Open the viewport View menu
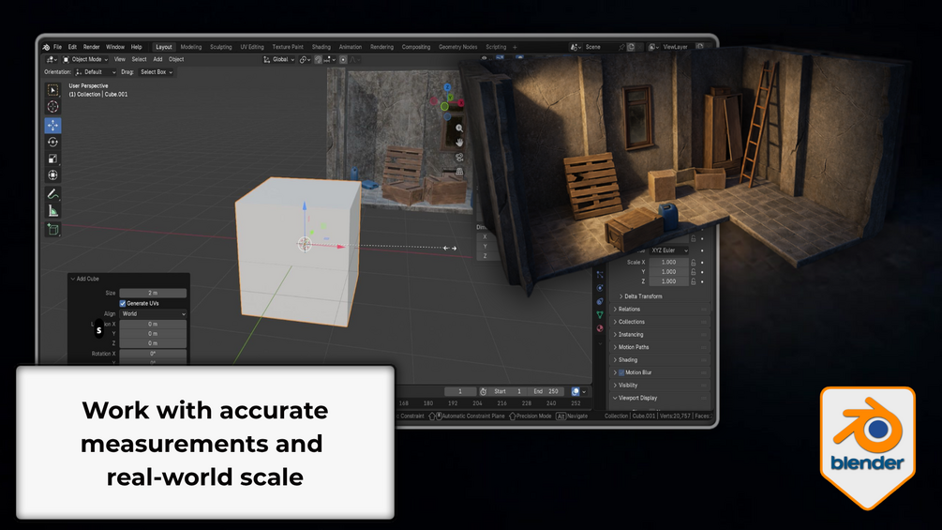The height and width of the screenshot is (530, 942). pos(120,59)
